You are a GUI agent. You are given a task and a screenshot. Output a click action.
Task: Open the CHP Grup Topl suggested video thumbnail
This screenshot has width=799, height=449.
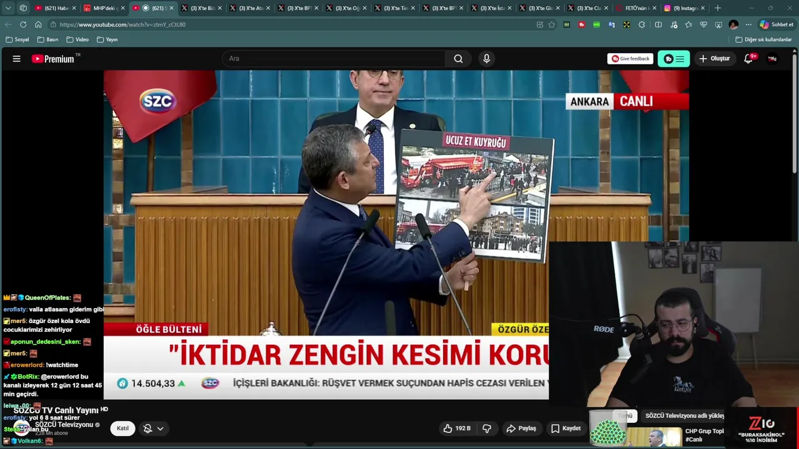654,436
